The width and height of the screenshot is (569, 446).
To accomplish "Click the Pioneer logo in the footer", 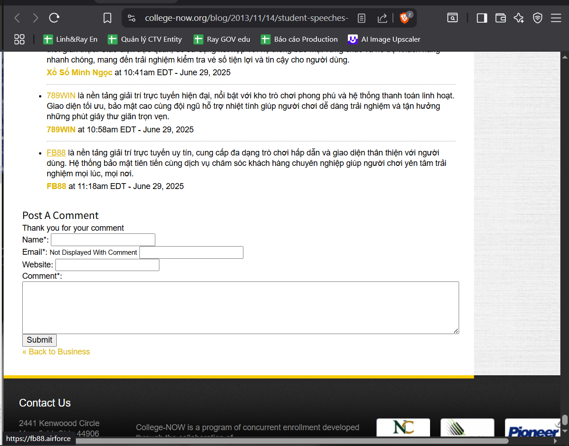I will click(533, 427).
